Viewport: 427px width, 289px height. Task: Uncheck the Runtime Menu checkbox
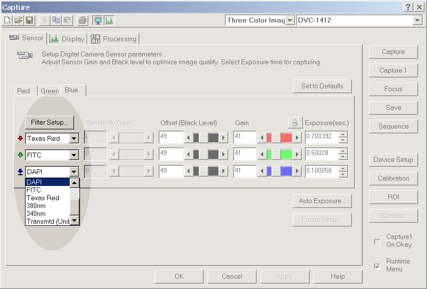coord(377,266)
